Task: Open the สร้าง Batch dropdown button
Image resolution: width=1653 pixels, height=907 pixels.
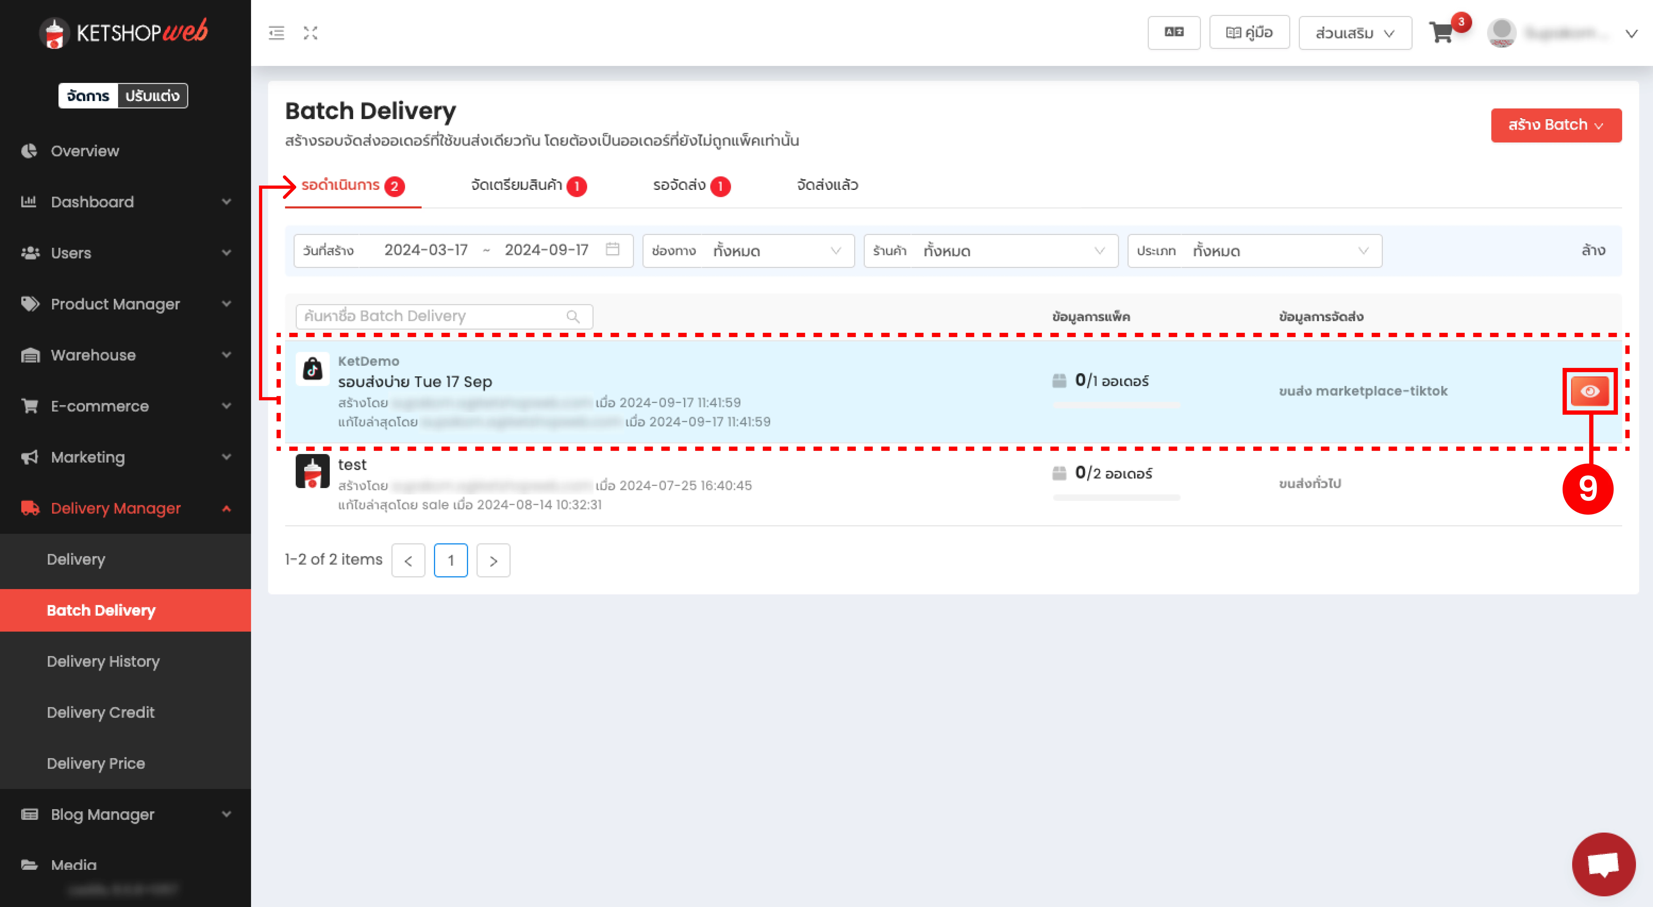Action: 1556,125
